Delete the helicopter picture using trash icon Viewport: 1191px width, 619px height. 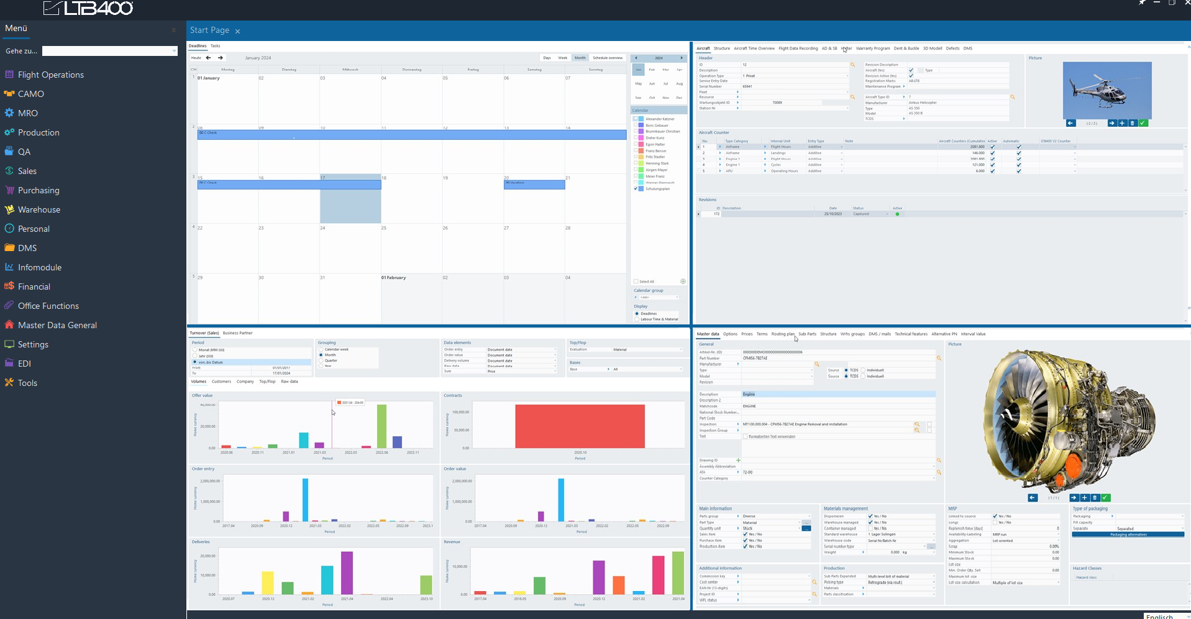[x=1133, y=123]
